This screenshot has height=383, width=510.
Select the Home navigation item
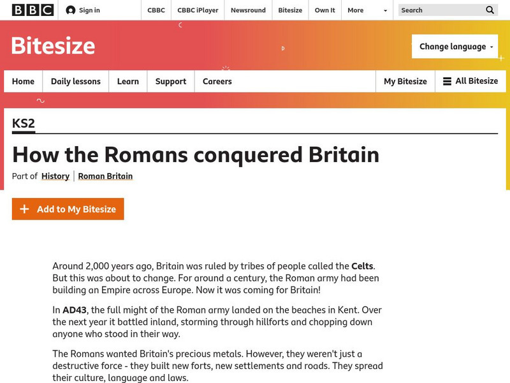[23, 81]
